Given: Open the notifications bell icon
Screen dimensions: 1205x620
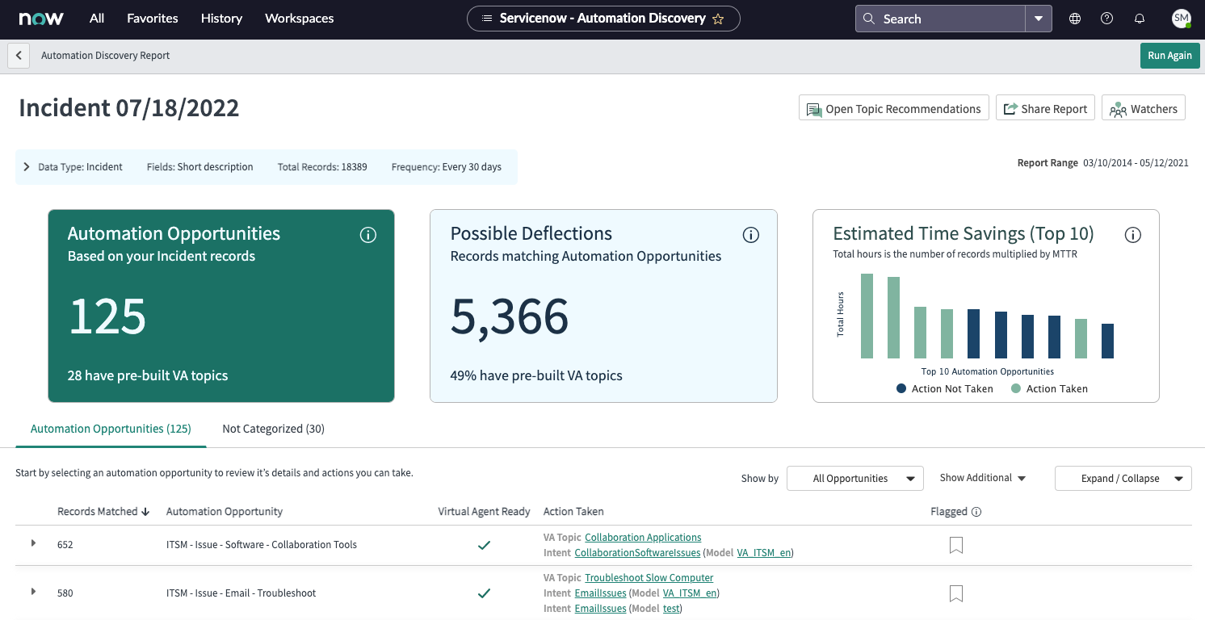Looking at the screenshot, I should coord(1140,19).
